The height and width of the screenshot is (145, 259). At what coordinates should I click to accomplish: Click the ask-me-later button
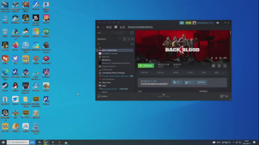click(x=201, y=82)
